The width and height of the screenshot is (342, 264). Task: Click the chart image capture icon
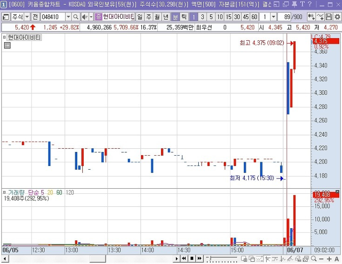[x=306, y=259]
